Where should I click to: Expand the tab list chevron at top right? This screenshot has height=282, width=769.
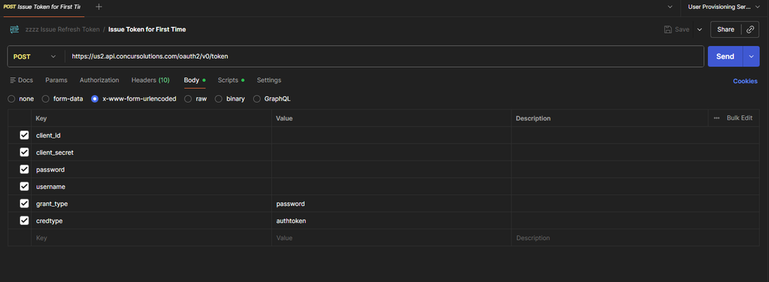coord(670,7)
